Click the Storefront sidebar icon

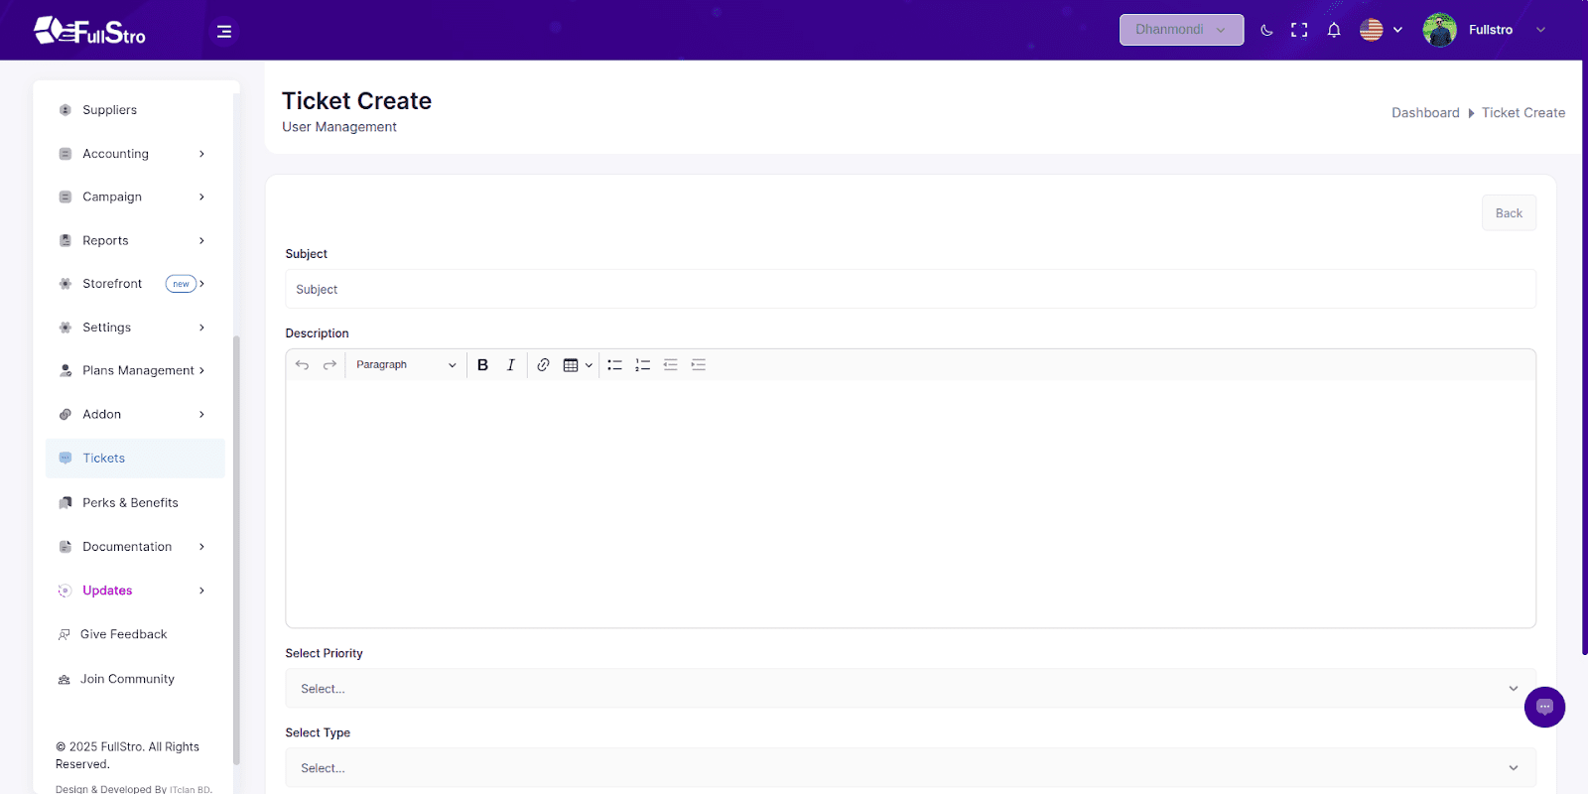(66, 284)
